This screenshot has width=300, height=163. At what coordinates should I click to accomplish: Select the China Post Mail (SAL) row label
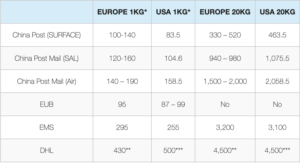(47, 58)
